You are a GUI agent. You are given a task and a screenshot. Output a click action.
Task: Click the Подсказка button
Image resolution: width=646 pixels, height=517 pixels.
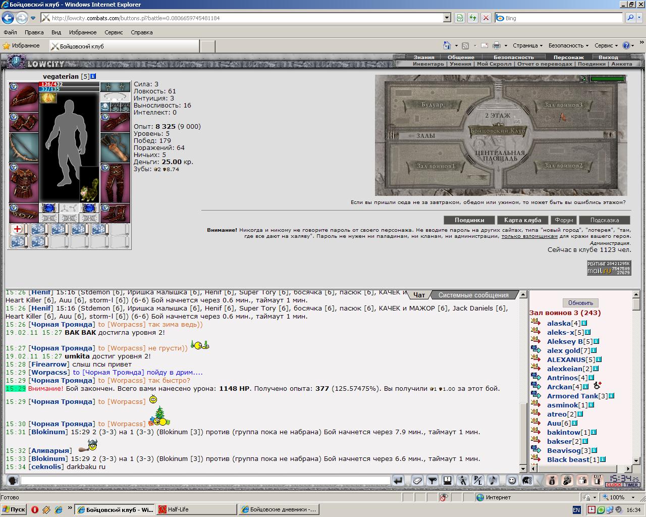click(604, 220)
